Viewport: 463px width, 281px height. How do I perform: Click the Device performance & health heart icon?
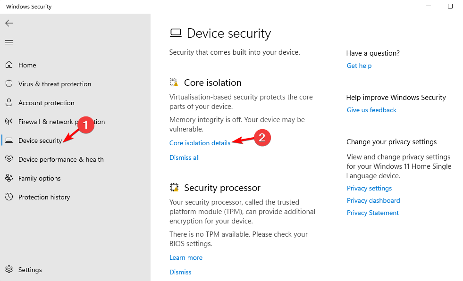[9, 159]
